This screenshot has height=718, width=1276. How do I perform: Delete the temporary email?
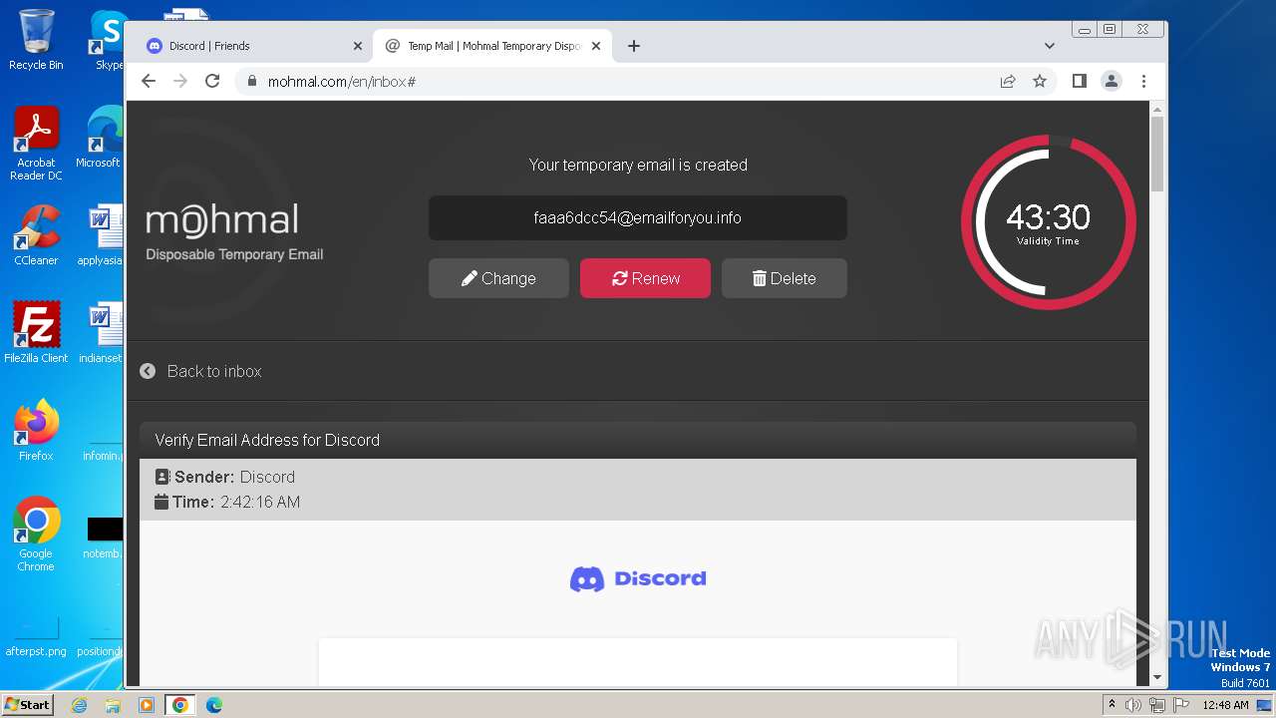[x=785, y=278]
